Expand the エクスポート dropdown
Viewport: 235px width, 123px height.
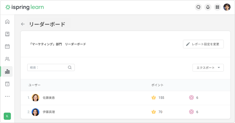208,68
